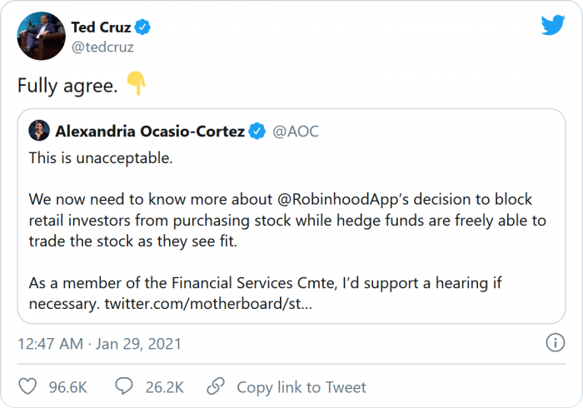Click Copy link to Tweet

[301, 387]
